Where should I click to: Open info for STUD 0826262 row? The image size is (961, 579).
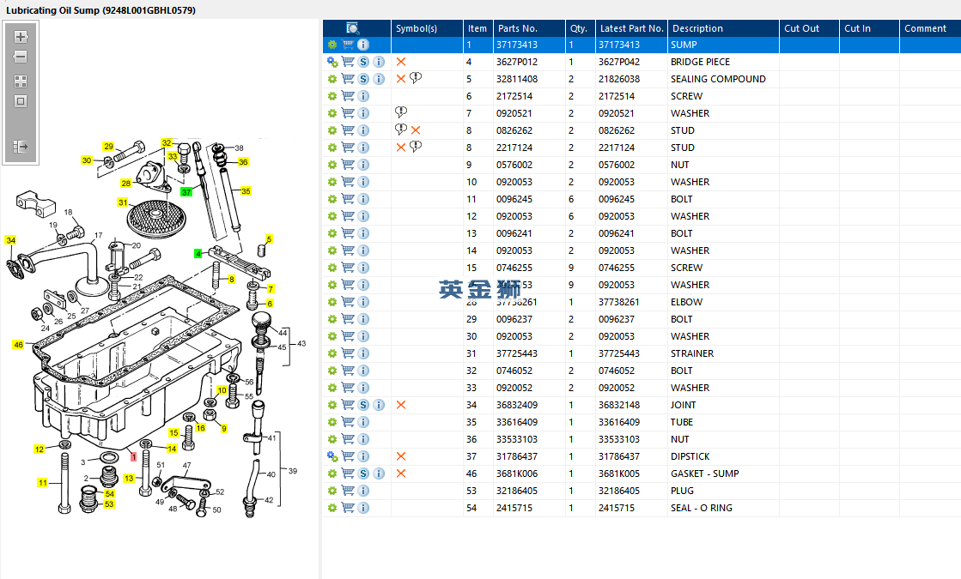pos(363,130)
